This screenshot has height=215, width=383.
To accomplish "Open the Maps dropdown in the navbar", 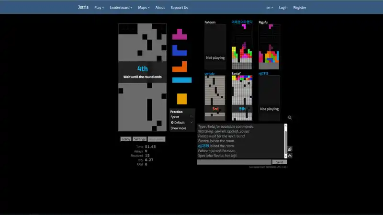I will pos(143,8).
